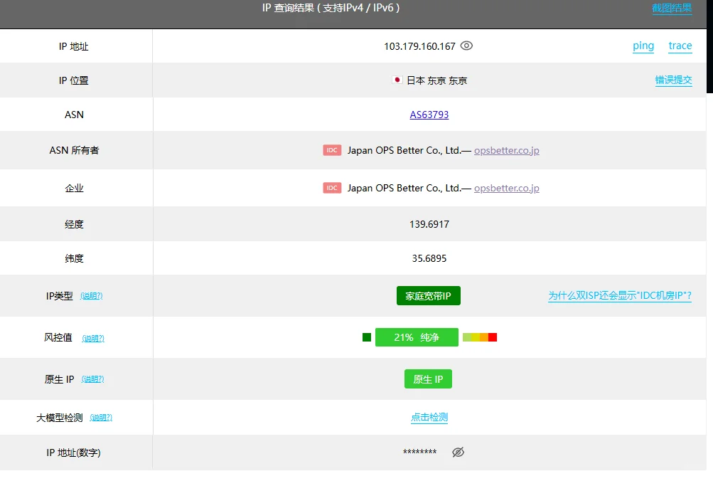Click the green 原生 IP badge
The width and height of the screenshot is (713, 481).
click(x=428, y=379)
